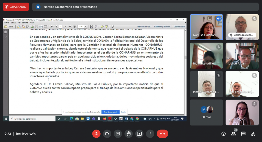Open the Ventana menu in Adobe Reader

point(25,23)
